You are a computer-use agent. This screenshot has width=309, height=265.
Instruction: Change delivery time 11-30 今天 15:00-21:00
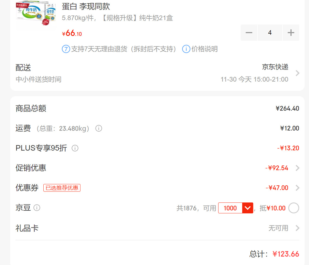click(x=254, y=79)
